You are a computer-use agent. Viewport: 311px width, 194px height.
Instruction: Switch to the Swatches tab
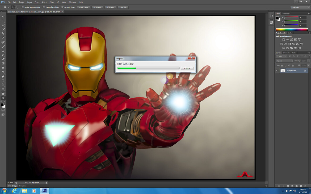[286, 14]
